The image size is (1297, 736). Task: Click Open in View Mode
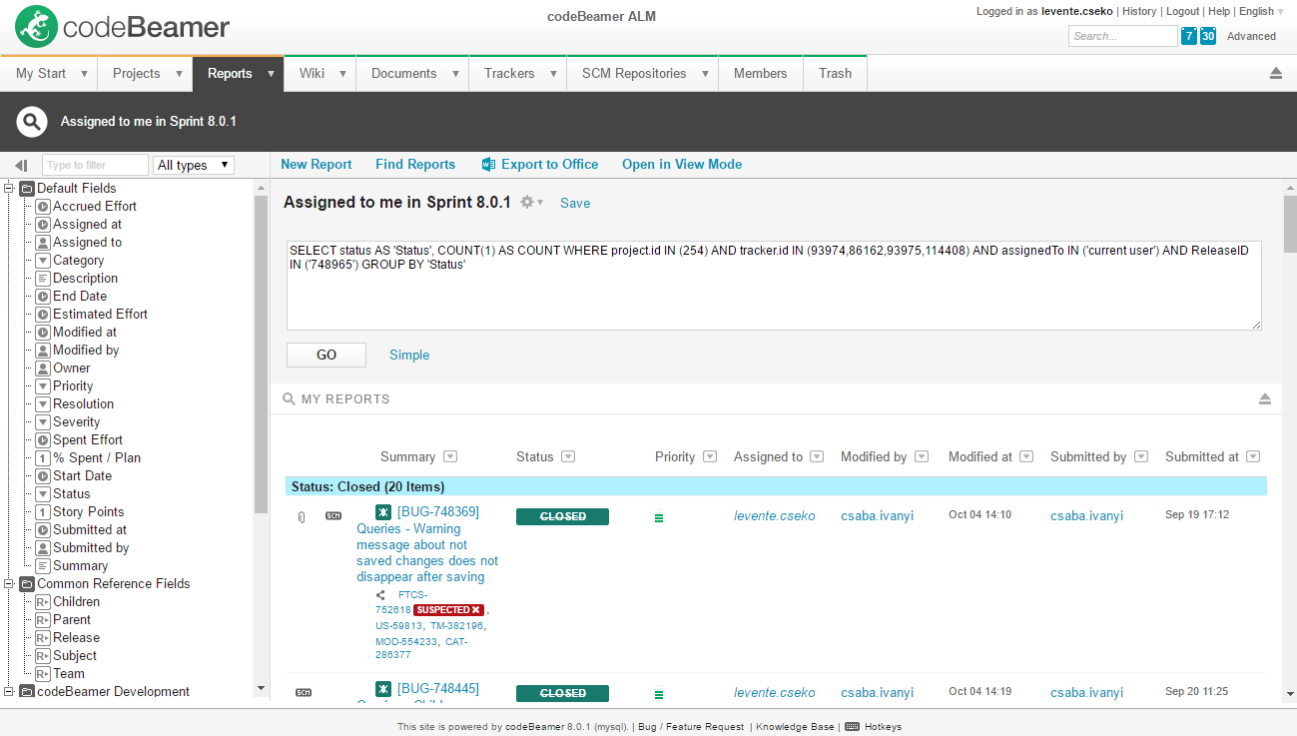[x=682, y=165]
